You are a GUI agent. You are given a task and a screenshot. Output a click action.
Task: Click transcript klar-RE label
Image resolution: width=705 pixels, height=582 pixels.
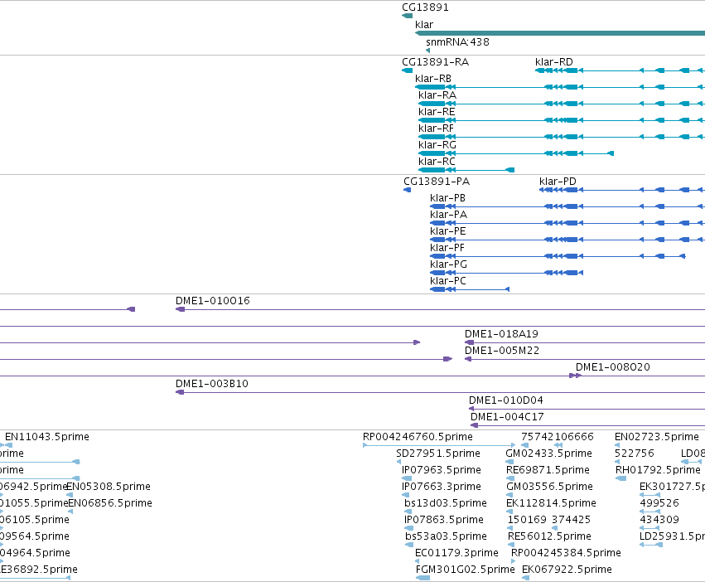pyautogui.click(x=437, y=112)
